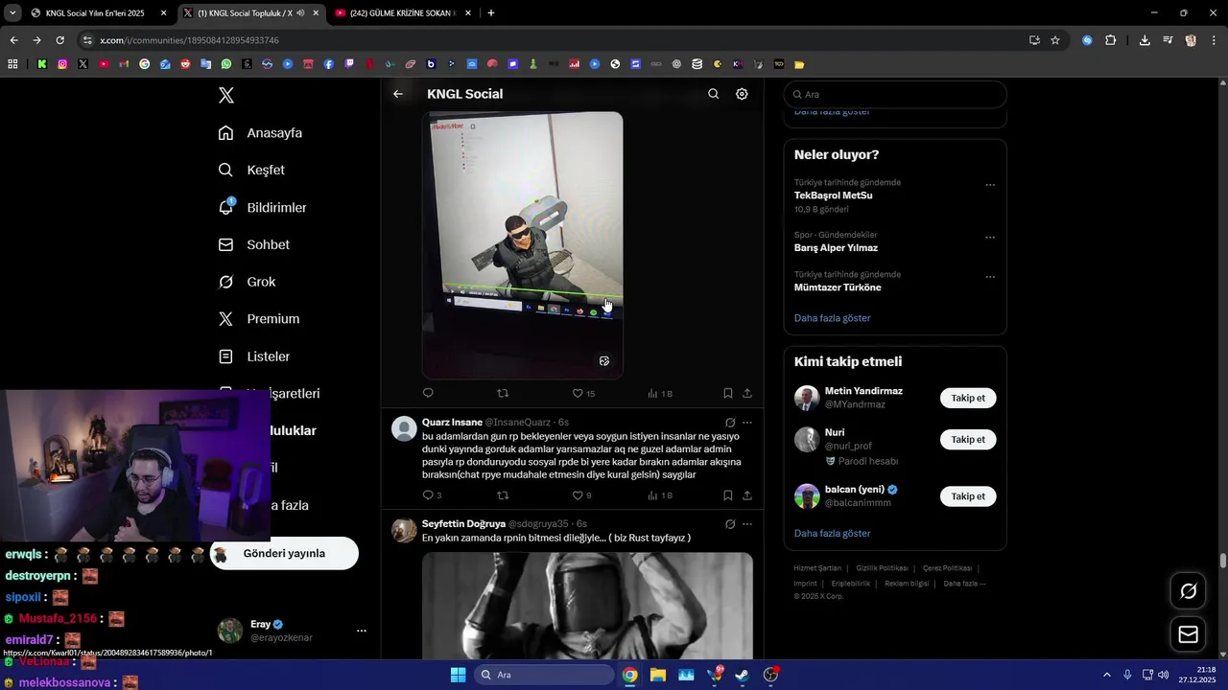The image size is (1228, 690).
Task: Open options for Mümtazer Türköne trend
Action: click(990, 277)
